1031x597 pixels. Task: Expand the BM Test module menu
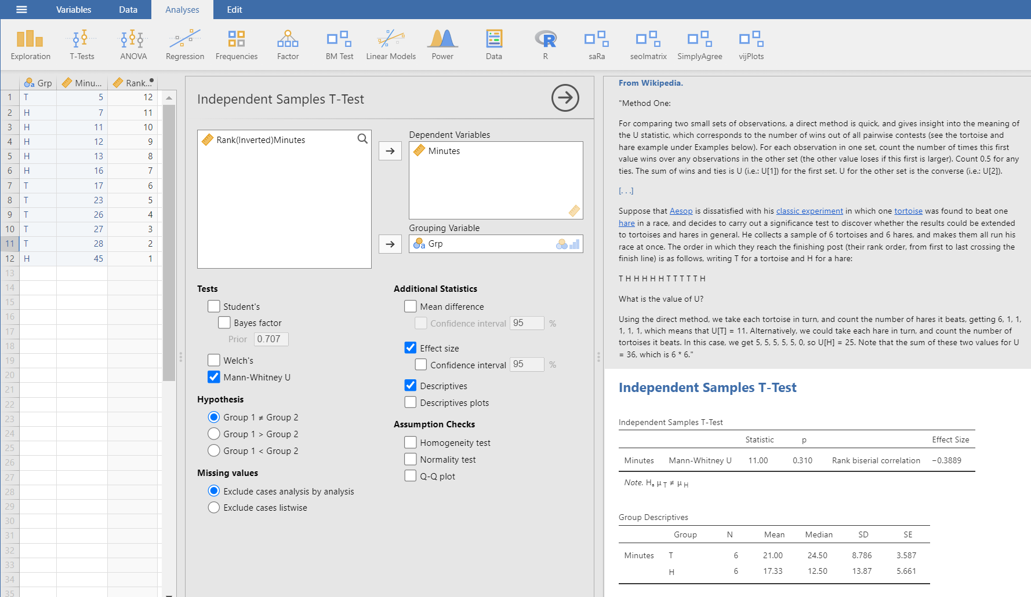click(x=339, y=45)
